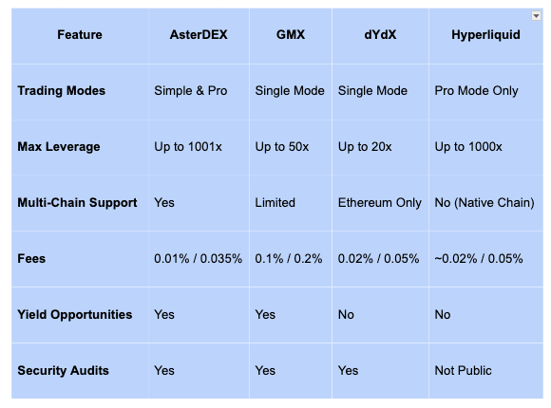This screenshot has height=408, width=551.
Task: Select the 'Simple & Pro' cell
Action: point(199,92)
